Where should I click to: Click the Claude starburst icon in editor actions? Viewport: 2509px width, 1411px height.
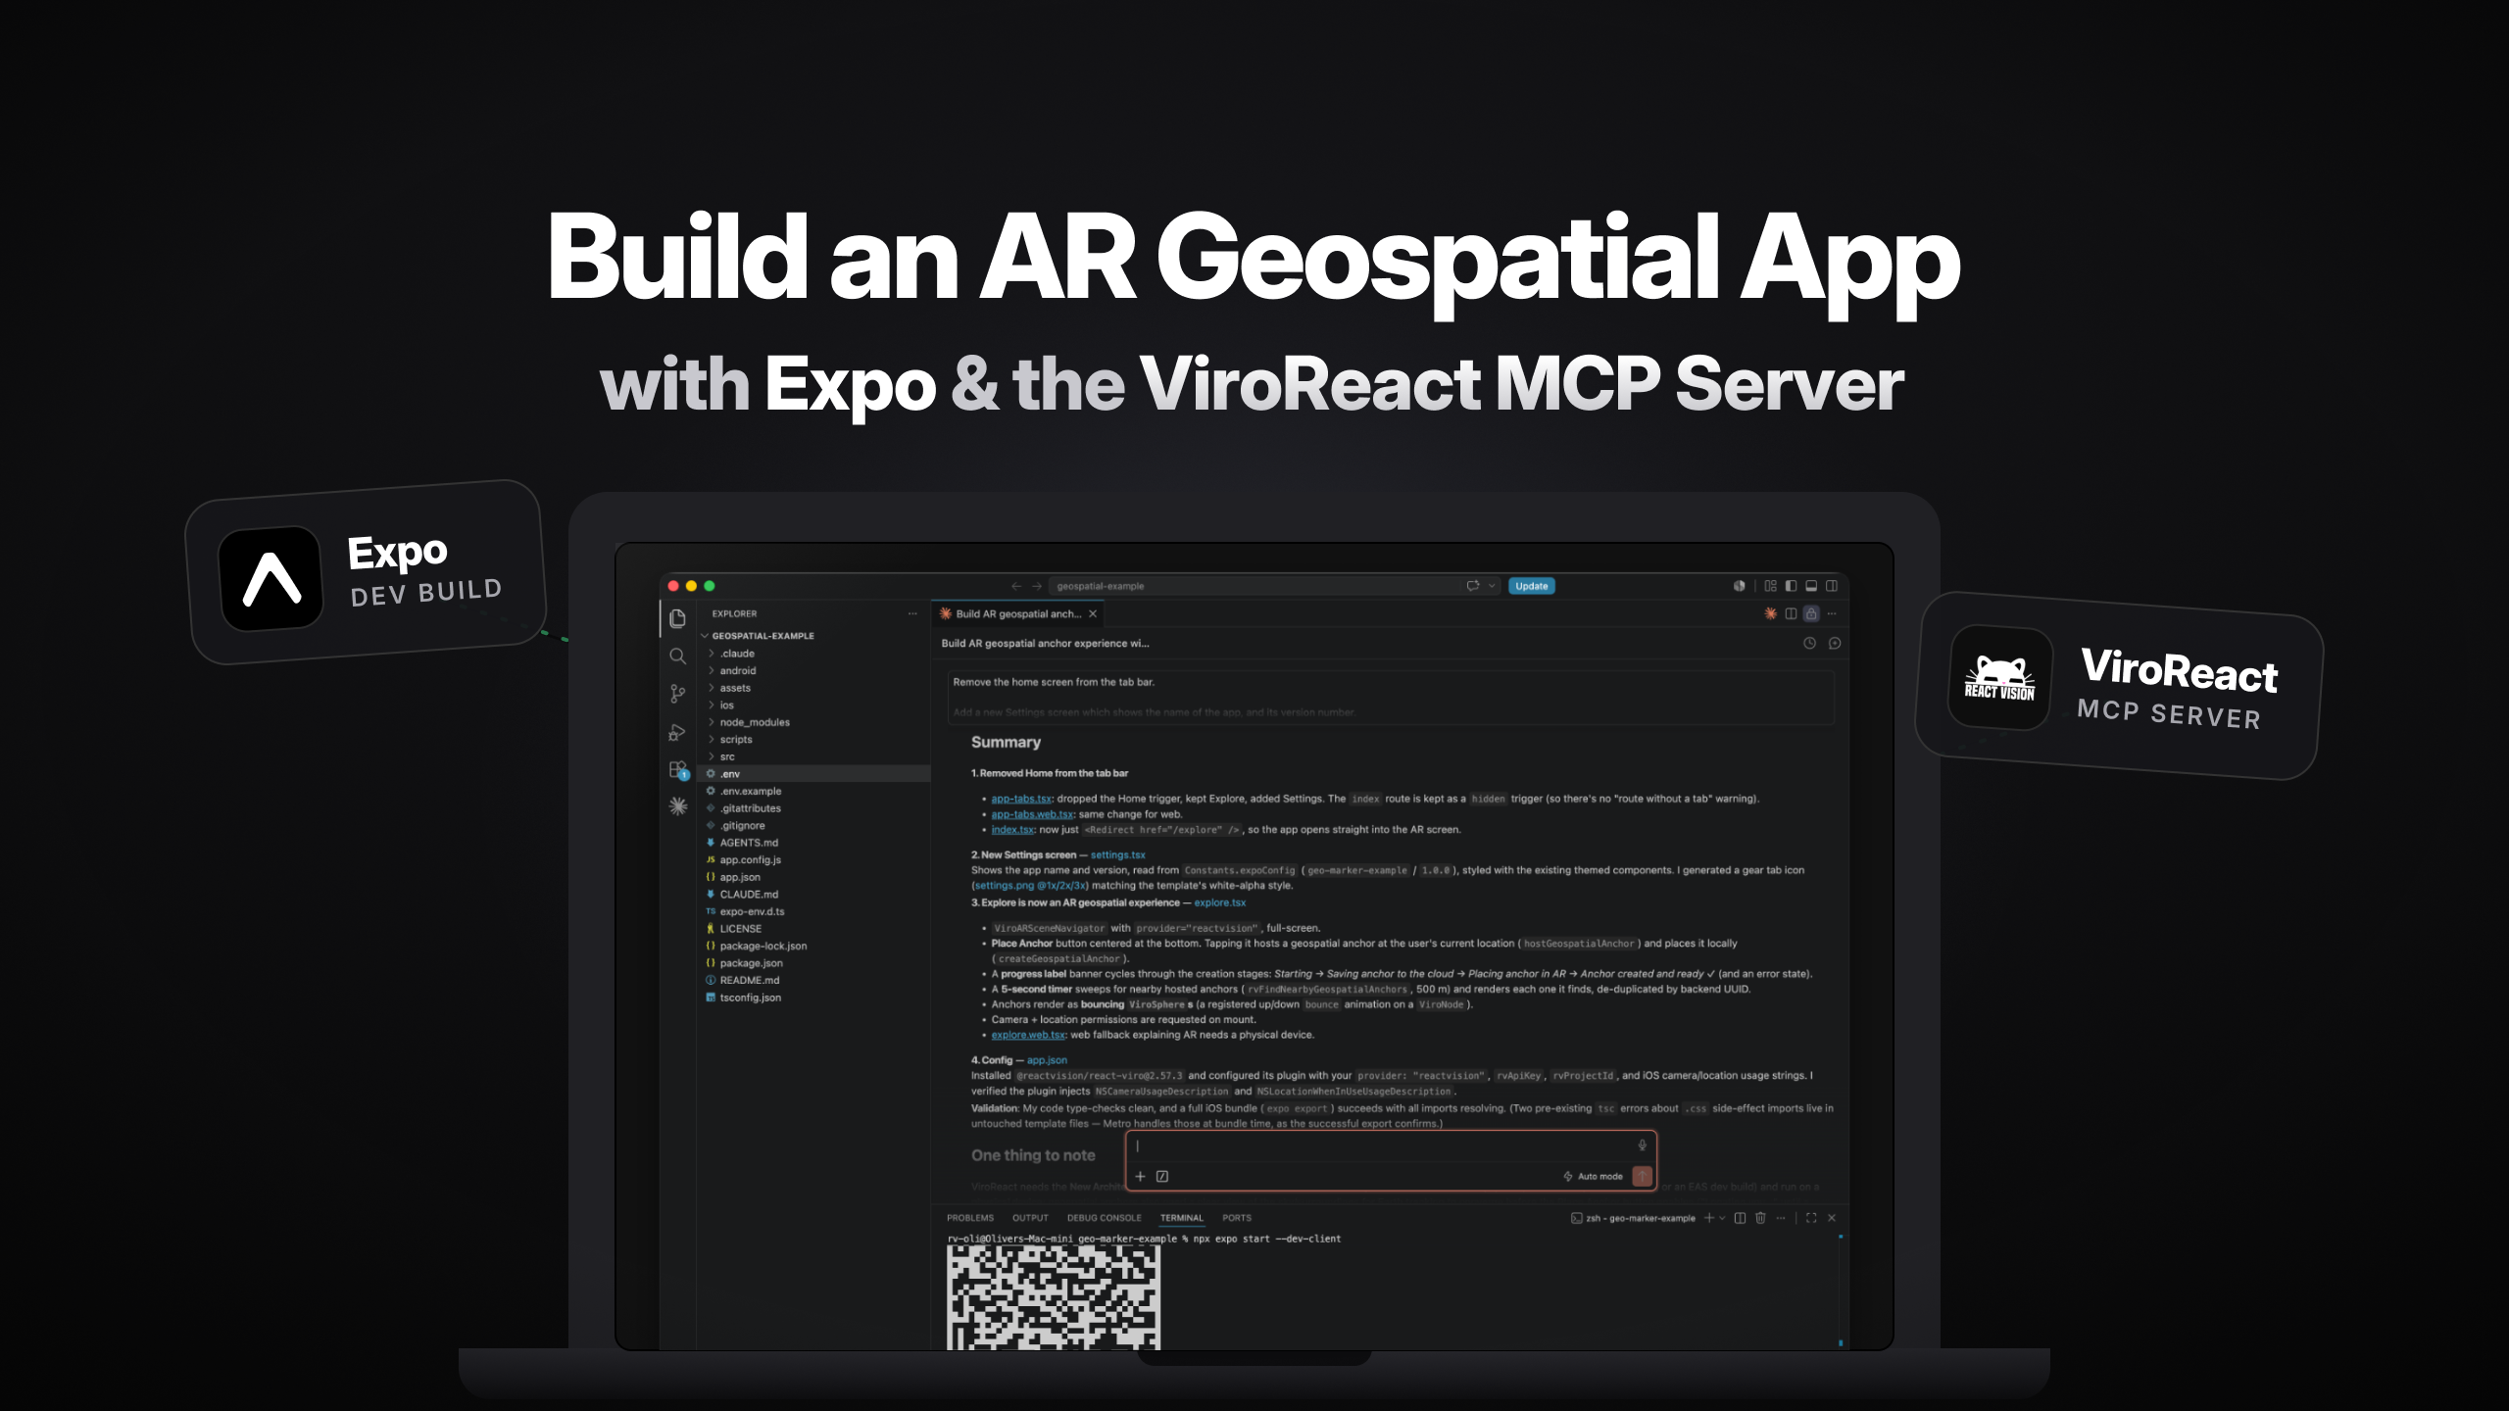pyautogui.click(x=1770, y=613)
